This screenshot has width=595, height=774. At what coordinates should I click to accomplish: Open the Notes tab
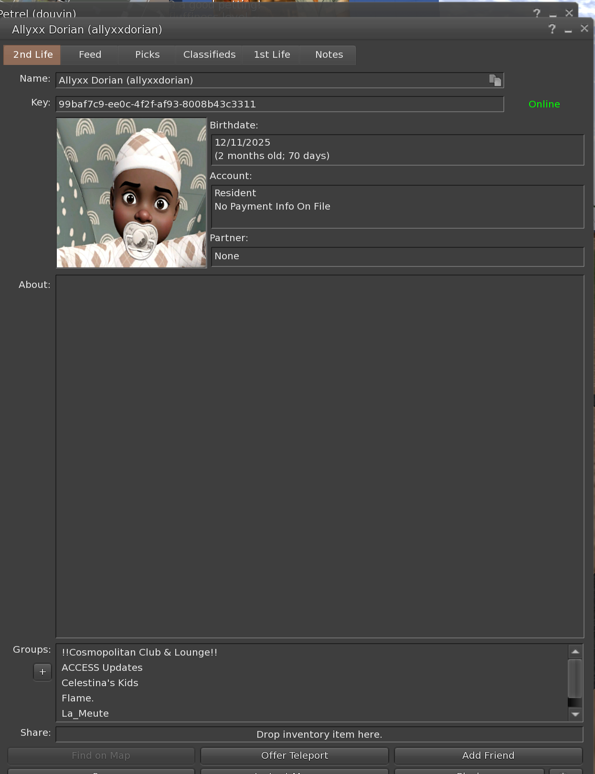point(329,55)
